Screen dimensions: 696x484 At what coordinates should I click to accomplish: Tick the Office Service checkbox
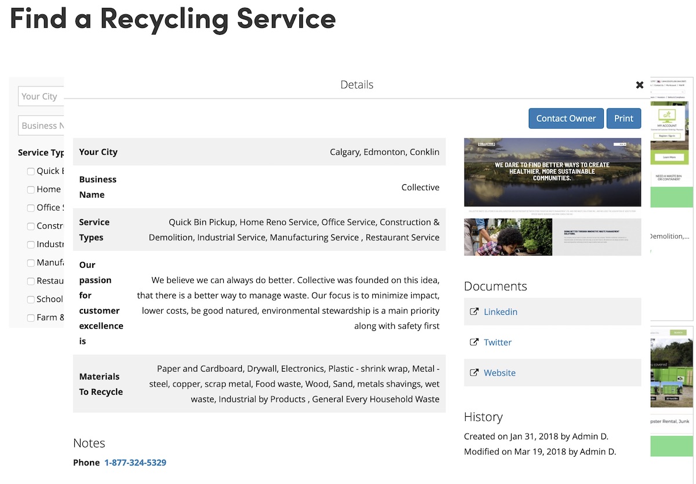[31, 208]
